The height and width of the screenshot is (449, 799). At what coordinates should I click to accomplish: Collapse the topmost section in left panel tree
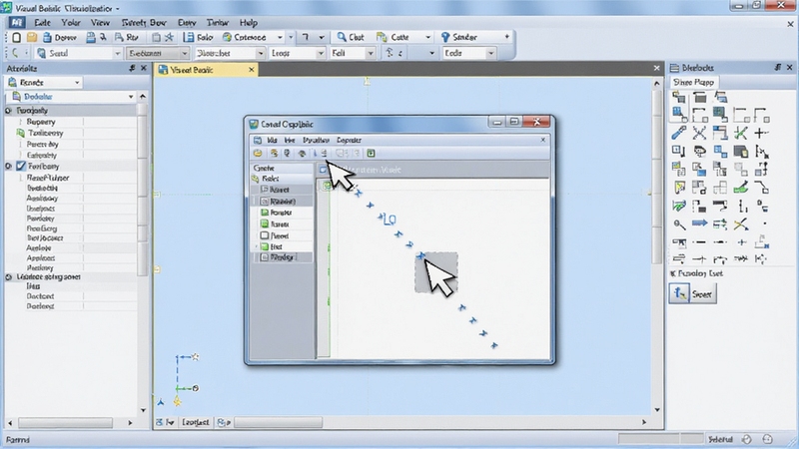click(x=8, y=111)
